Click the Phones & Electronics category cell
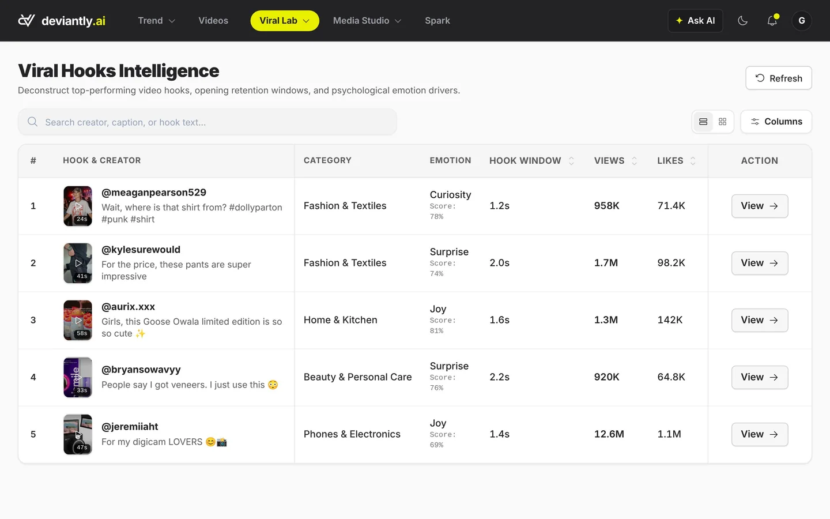This screenshot has width=830, height=519. point(352,434)
